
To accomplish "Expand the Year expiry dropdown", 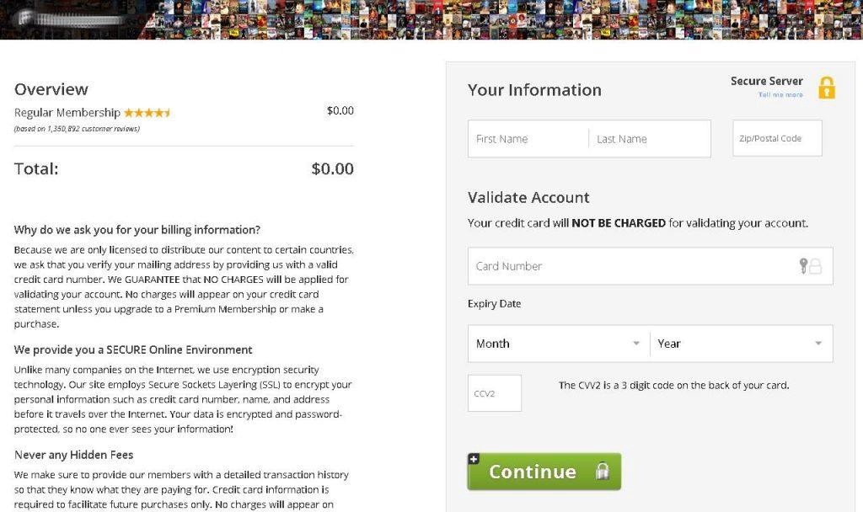I will [x=741, y=344].
